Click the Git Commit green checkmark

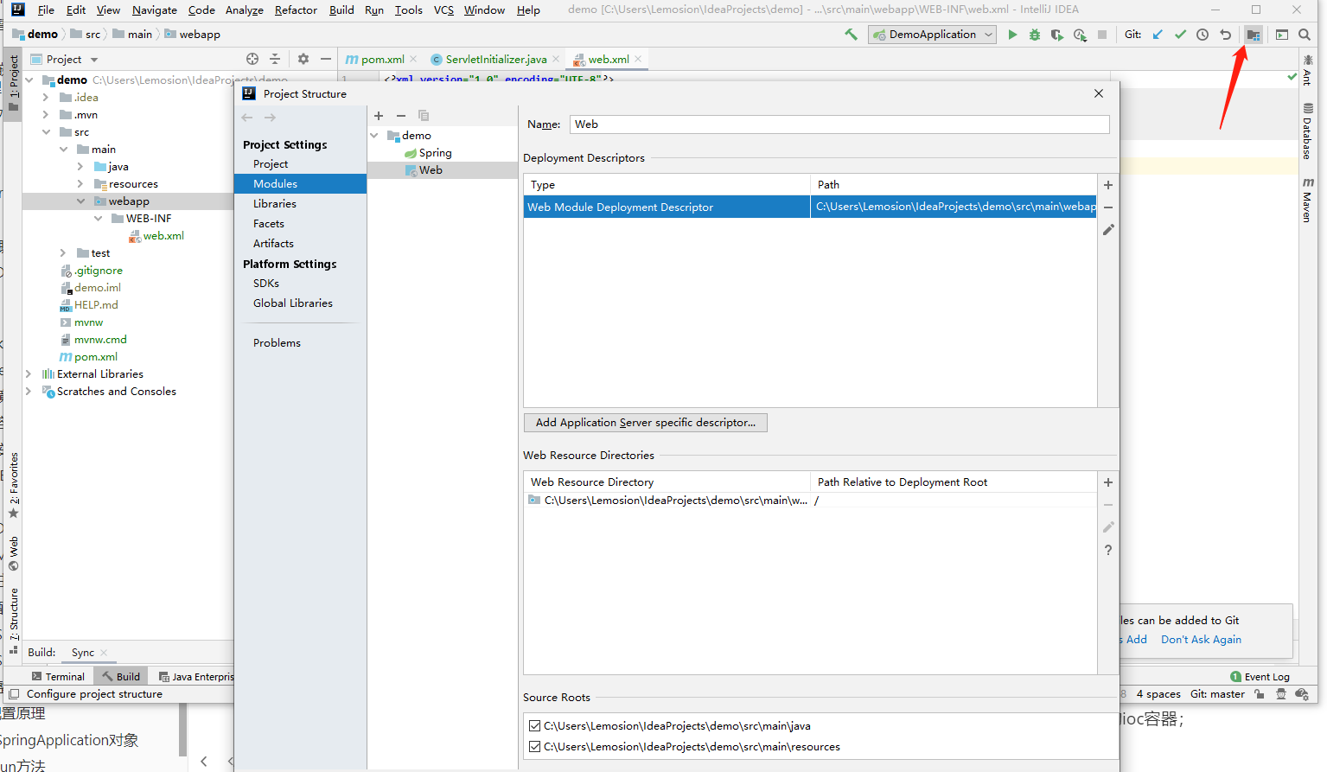1180,35
